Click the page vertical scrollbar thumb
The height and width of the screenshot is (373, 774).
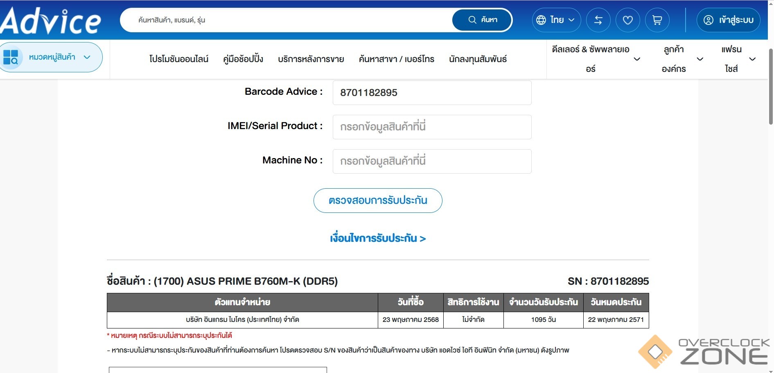point(771,87)
